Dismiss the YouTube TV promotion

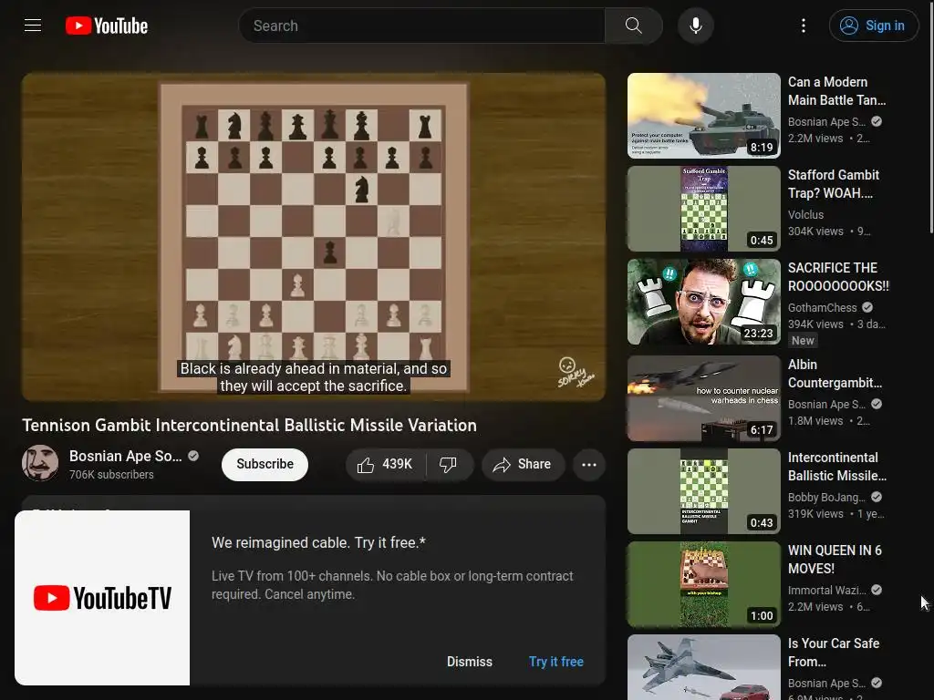pos(470,662)
